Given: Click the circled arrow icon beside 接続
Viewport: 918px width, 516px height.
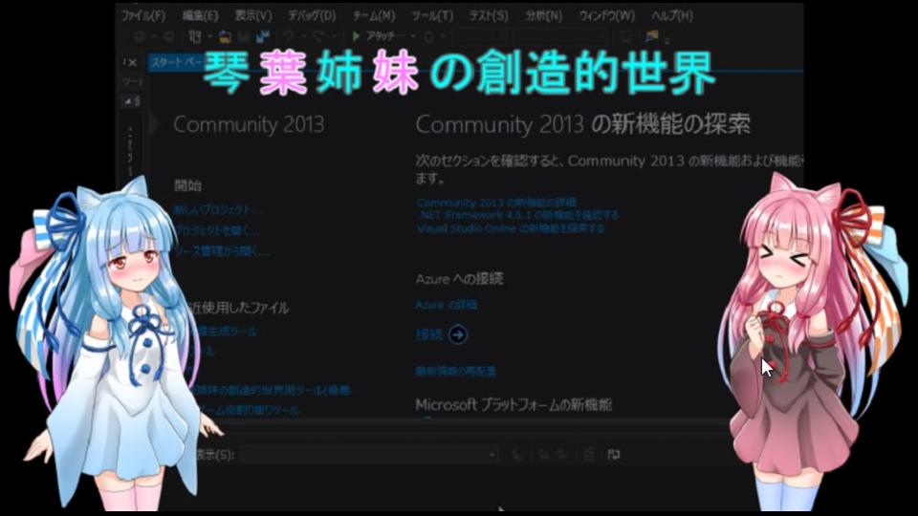Looking at the screenshot, I should tap(458, 334).
